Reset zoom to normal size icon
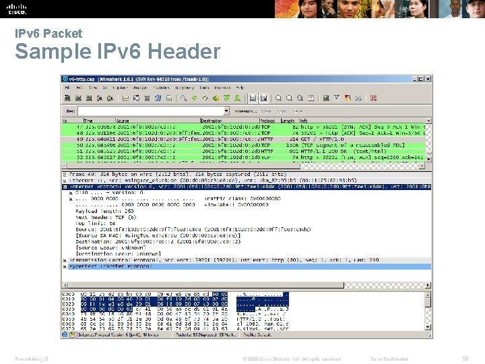This screenshot has width=485, height=364. [x=300, y=98]
